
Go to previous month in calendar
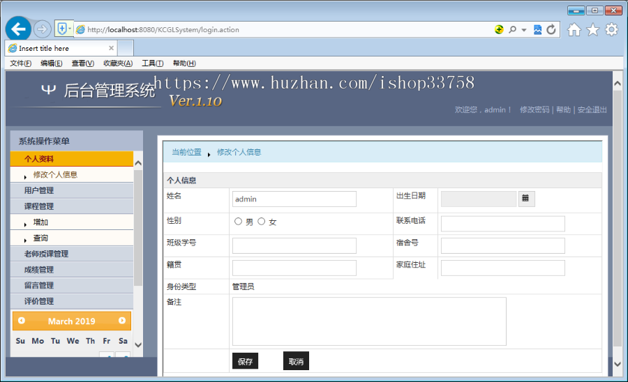click(22, 321)
